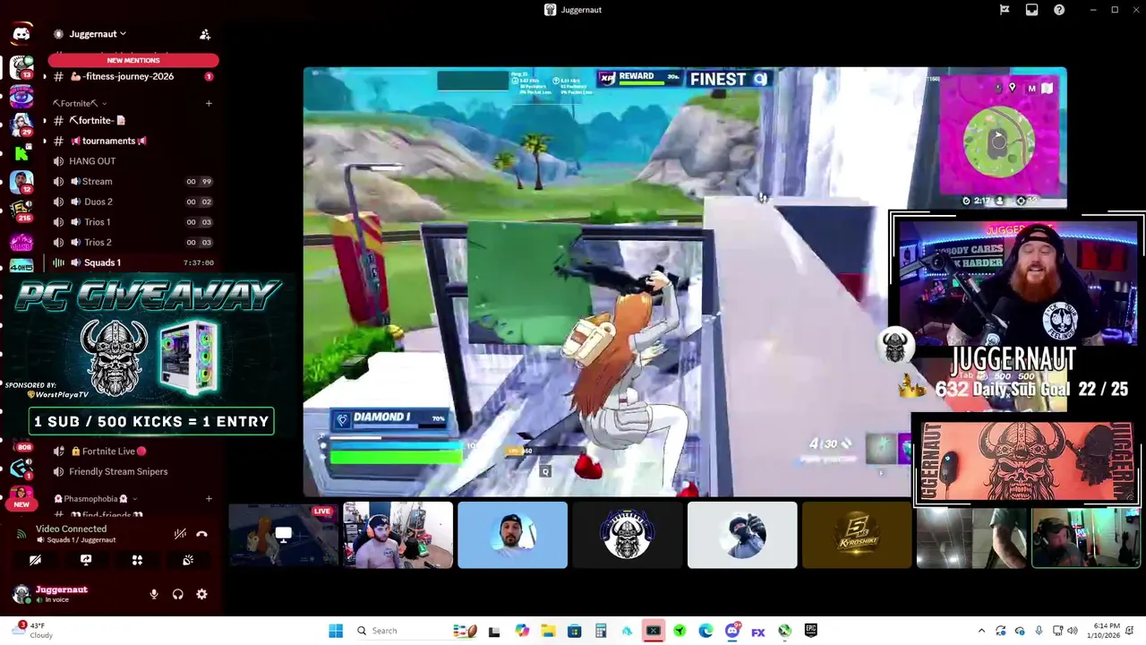Join the Duos 2 voice channel
Image resolution: width=1146 pixels, height=645 pixels.
(133, 202)
